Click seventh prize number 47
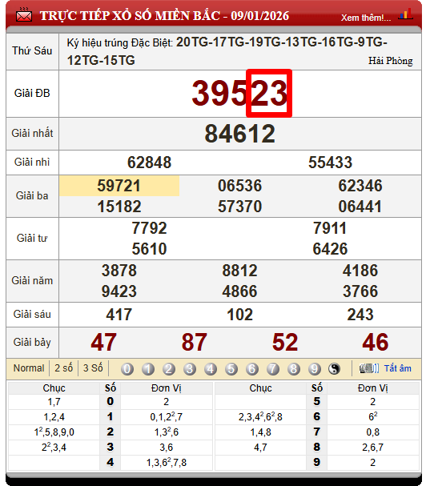Screen dimensions: 426x486 click(103, 342)
